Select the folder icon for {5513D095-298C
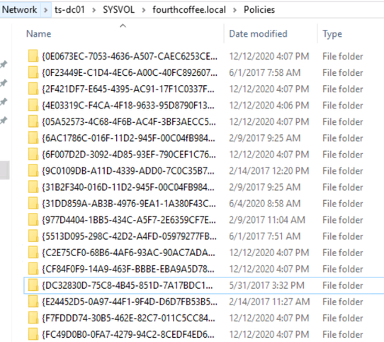The image size is (384, 342). tap(33, 236)
